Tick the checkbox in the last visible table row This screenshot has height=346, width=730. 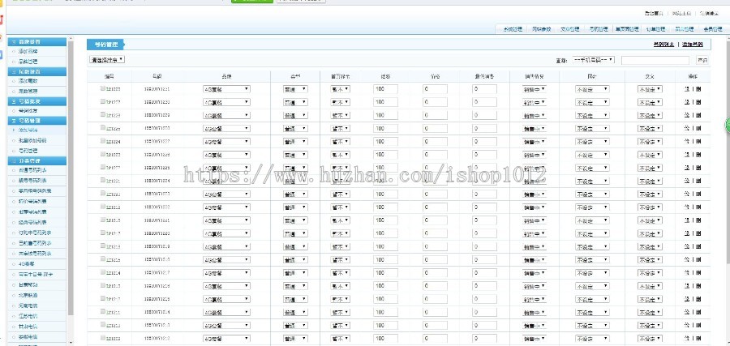pos(103,338)
